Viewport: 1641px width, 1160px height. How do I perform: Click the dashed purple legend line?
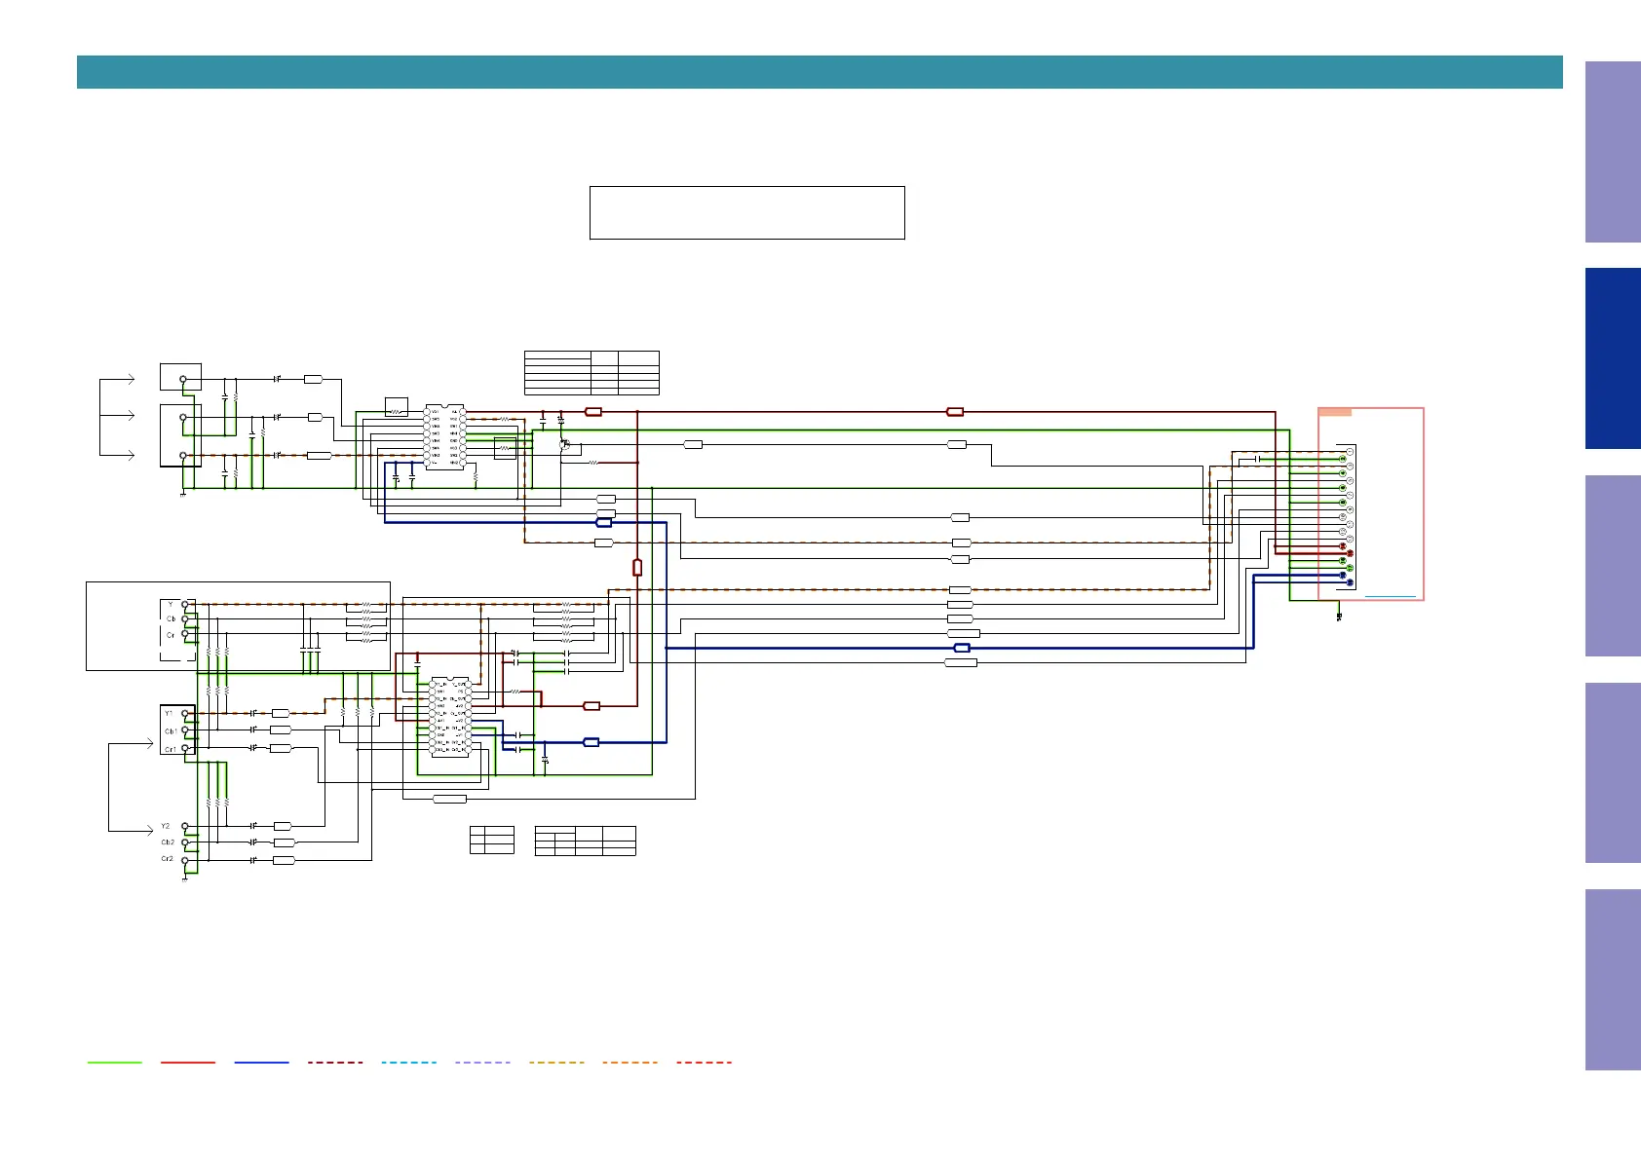coord(482,1063)
